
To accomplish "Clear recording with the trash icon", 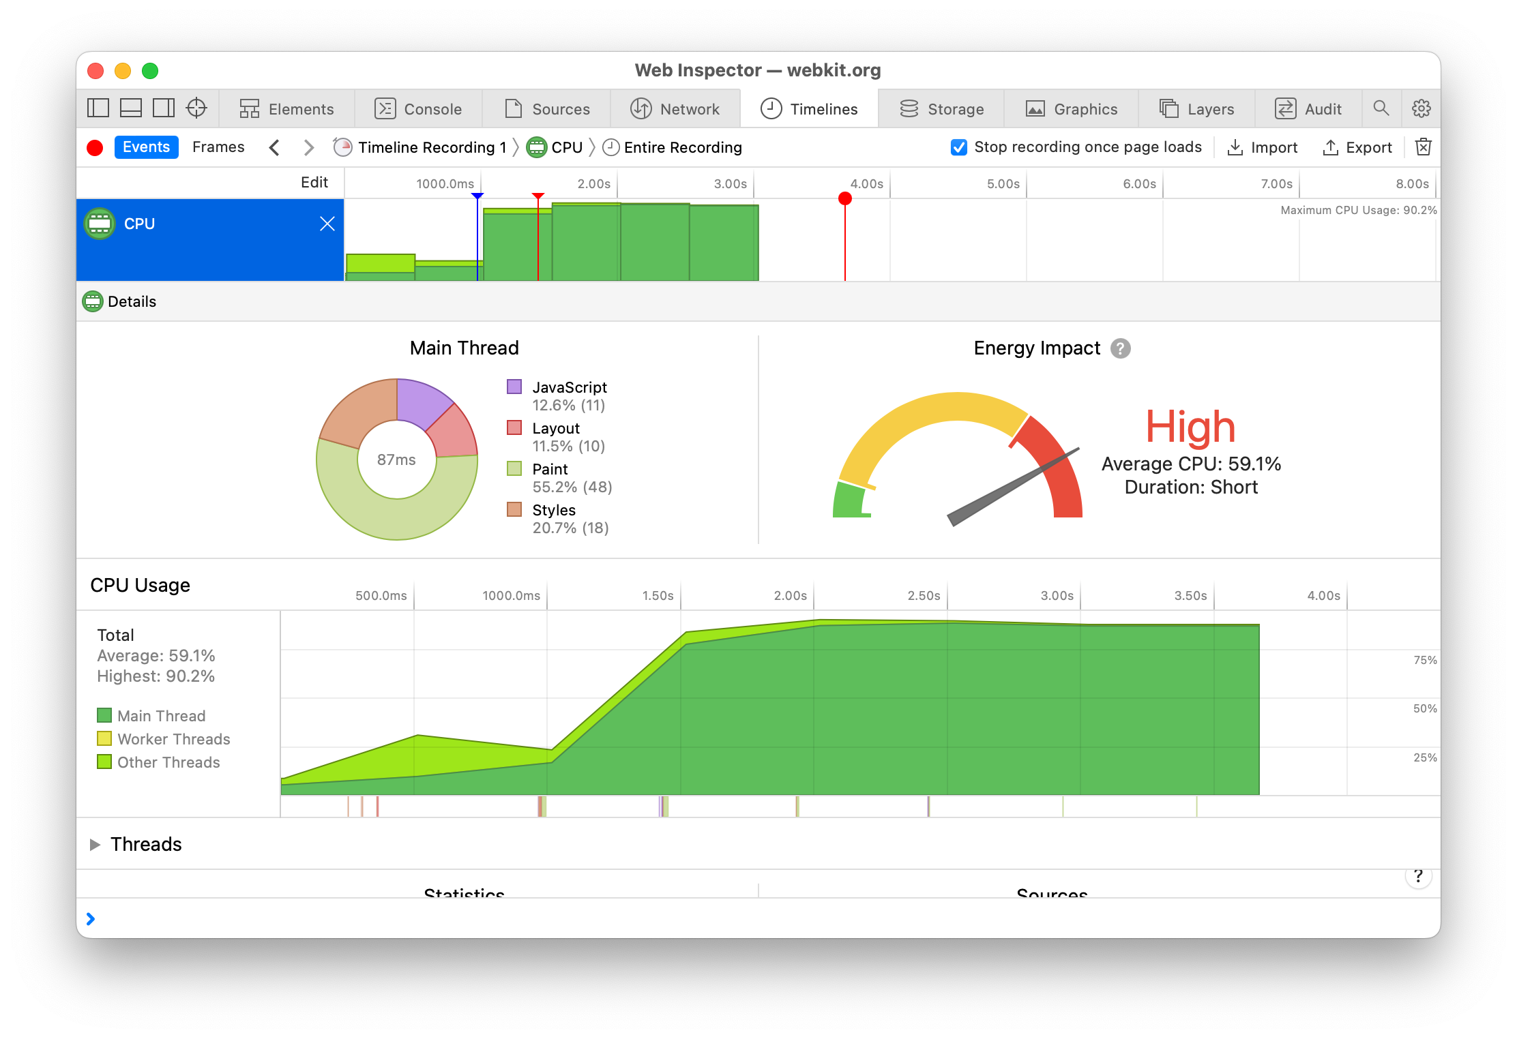I will (1423, 147).
